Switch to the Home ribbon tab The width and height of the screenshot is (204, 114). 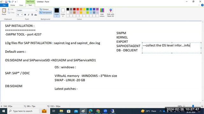13,5
